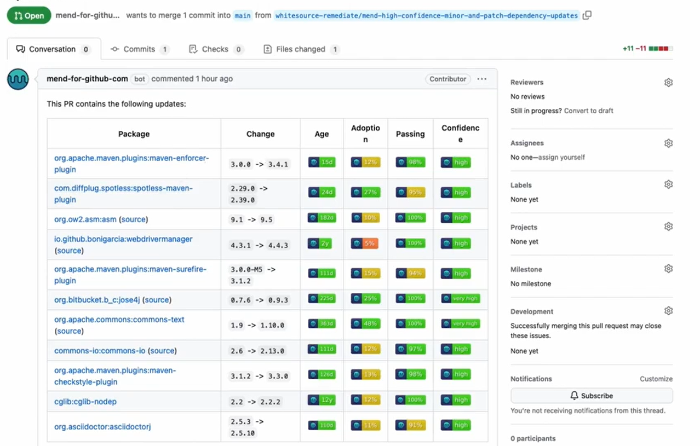Open the maven-checkstyle-plugin package link
The width and height of the screenshot is (700, 446).
coord(115,376)
